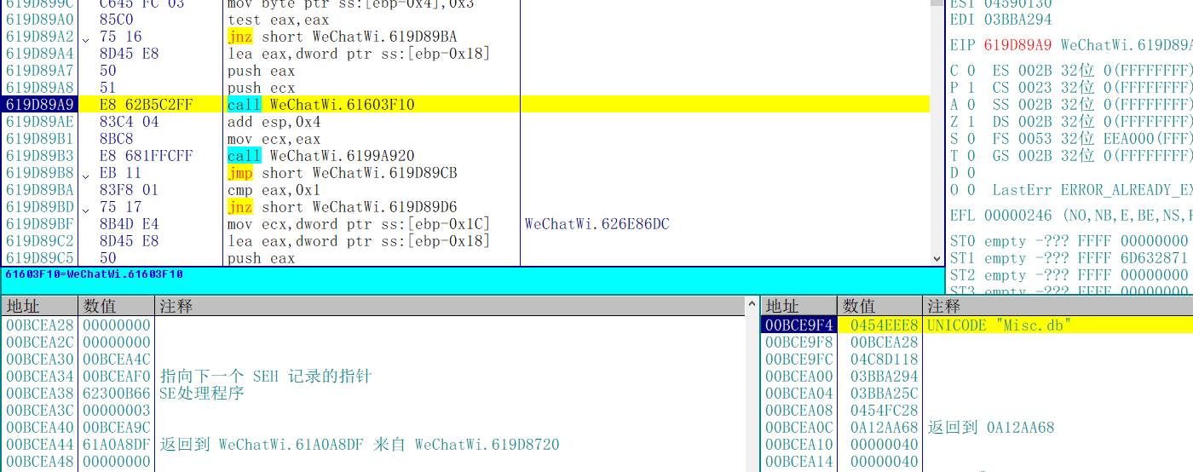The height and width of the screenshot is (472, 1193).
Task: Select left stack row 00BCEA48
Action: (373, 461)
